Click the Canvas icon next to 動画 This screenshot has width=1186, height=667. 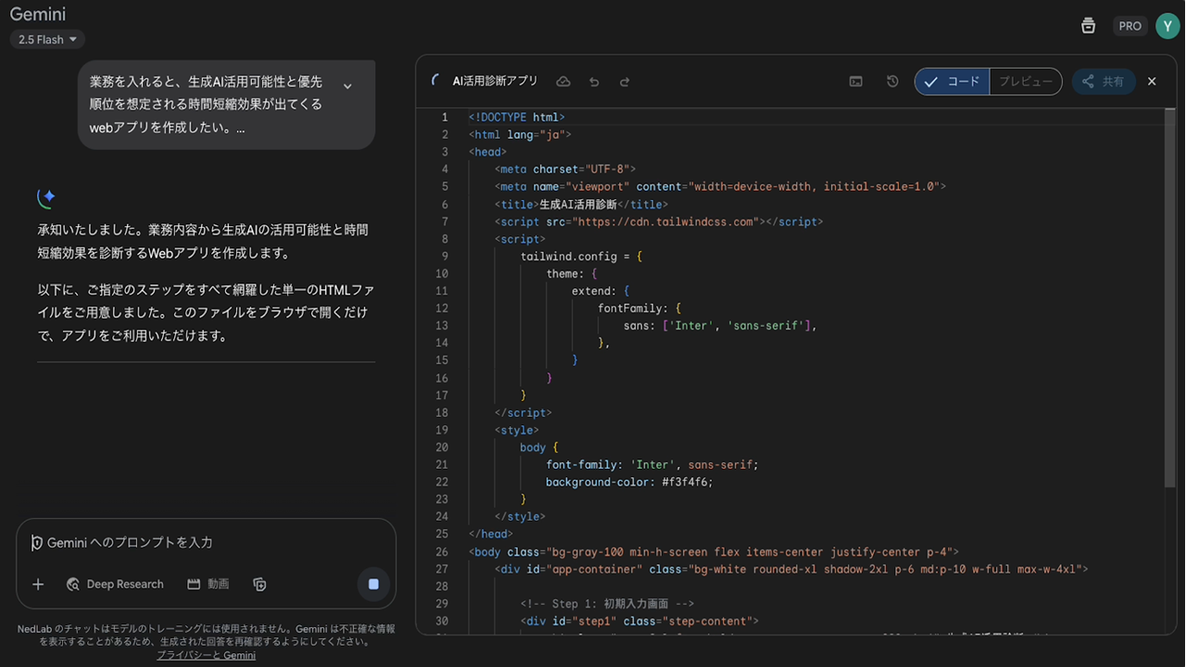[x=259, y=585]
